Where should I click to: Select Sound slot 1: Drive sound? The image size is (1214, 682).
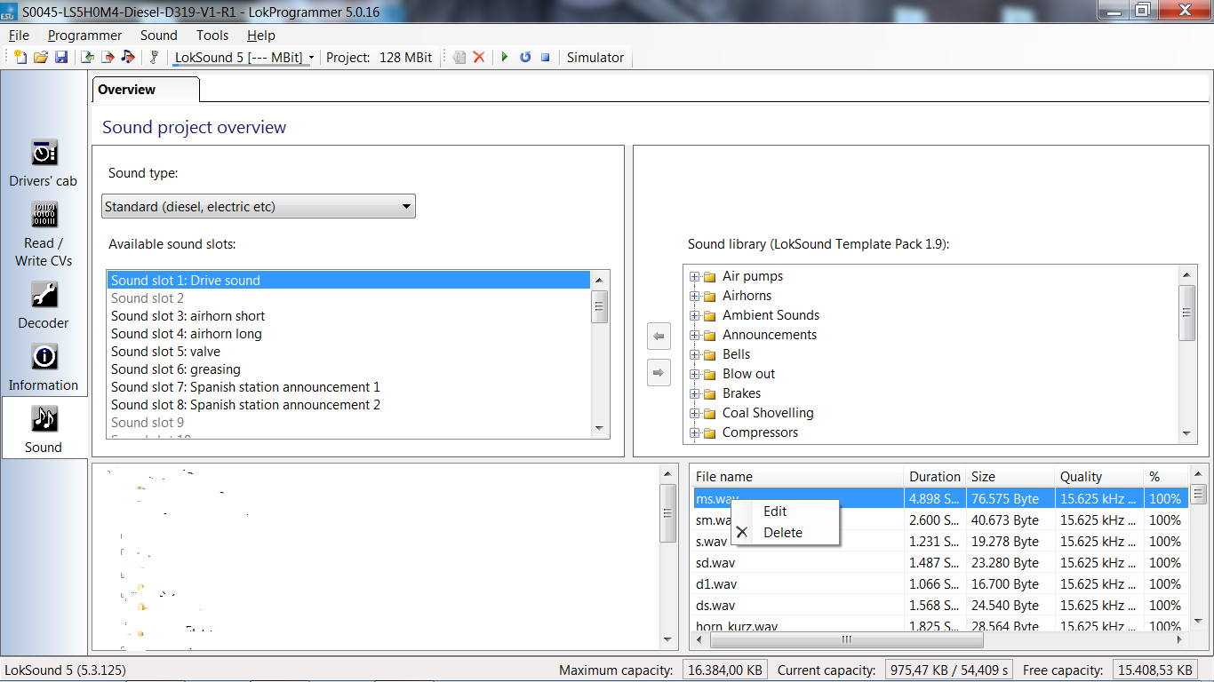point(348,281)
